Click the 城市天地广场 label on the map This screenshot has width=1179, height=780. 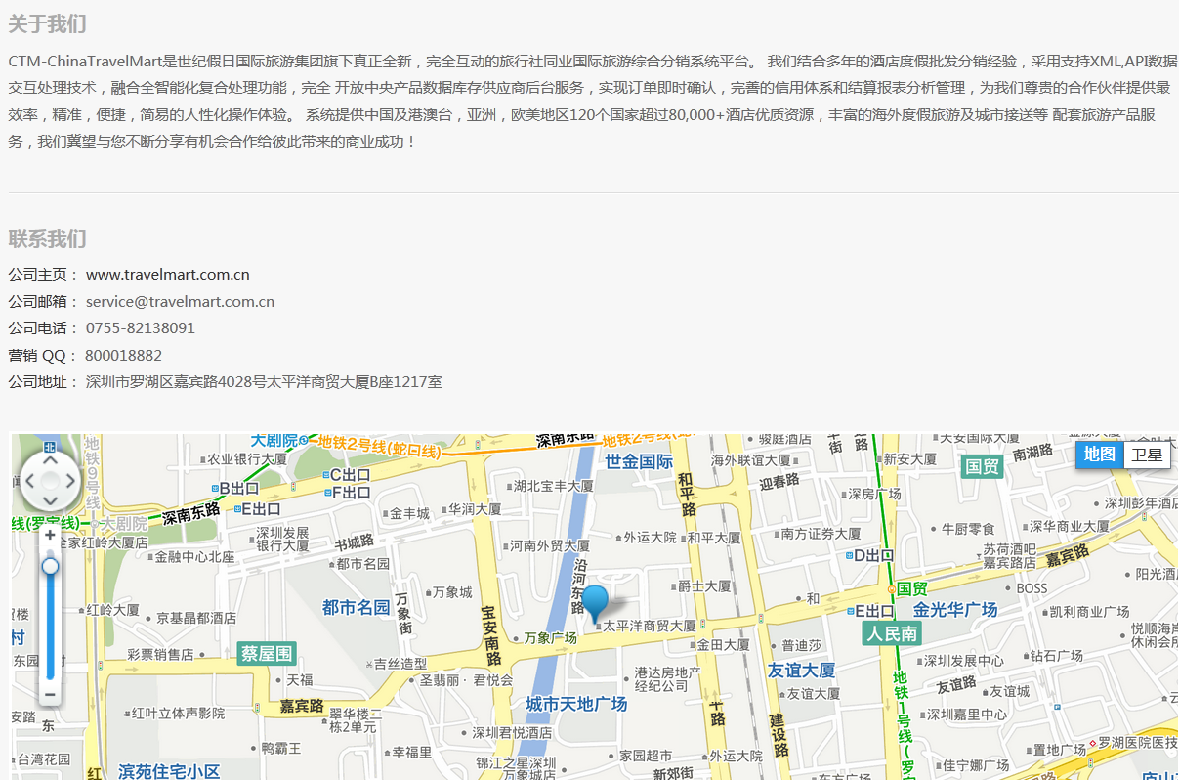pos(576,704)
